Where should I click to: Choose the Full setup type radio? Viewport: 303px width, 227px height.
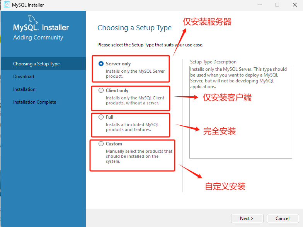[101, 117]
